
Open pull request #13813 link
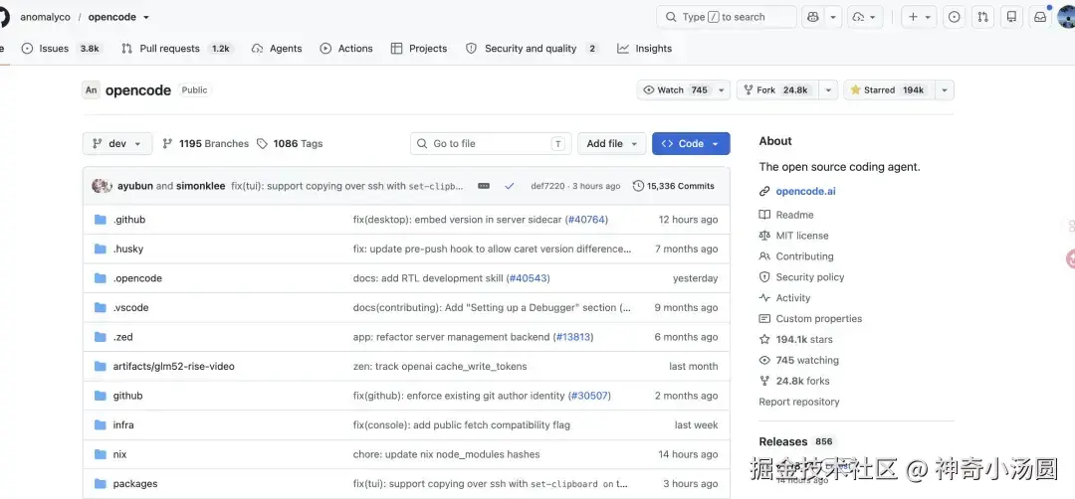point(573,337)
